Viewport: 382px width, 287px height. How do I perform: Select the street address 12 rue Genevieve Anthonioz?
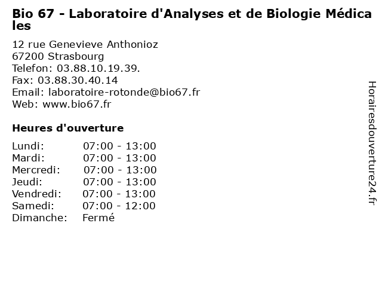point(85,44)
